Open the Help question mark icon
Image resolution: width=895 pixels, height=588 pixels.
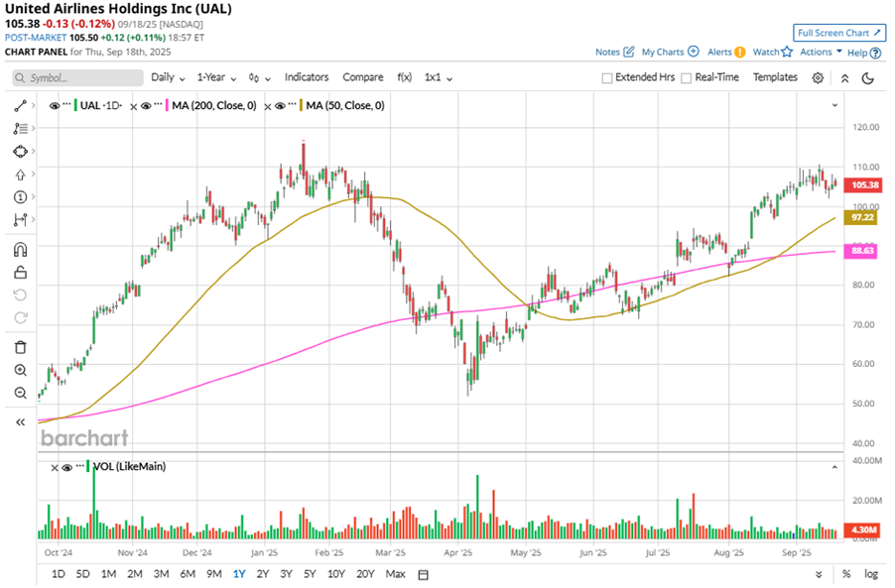click(x=875, y=53)
